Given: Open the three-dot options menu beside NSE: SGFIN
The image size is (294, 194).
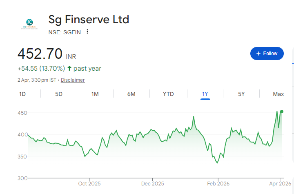Looking at the screenshot, I should [87, 31].
